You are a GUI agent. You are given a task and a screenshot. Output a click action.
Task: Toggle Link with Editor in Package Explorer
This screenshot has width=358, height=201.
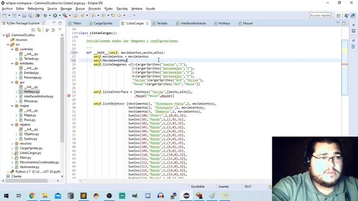[x=39, y=30]
